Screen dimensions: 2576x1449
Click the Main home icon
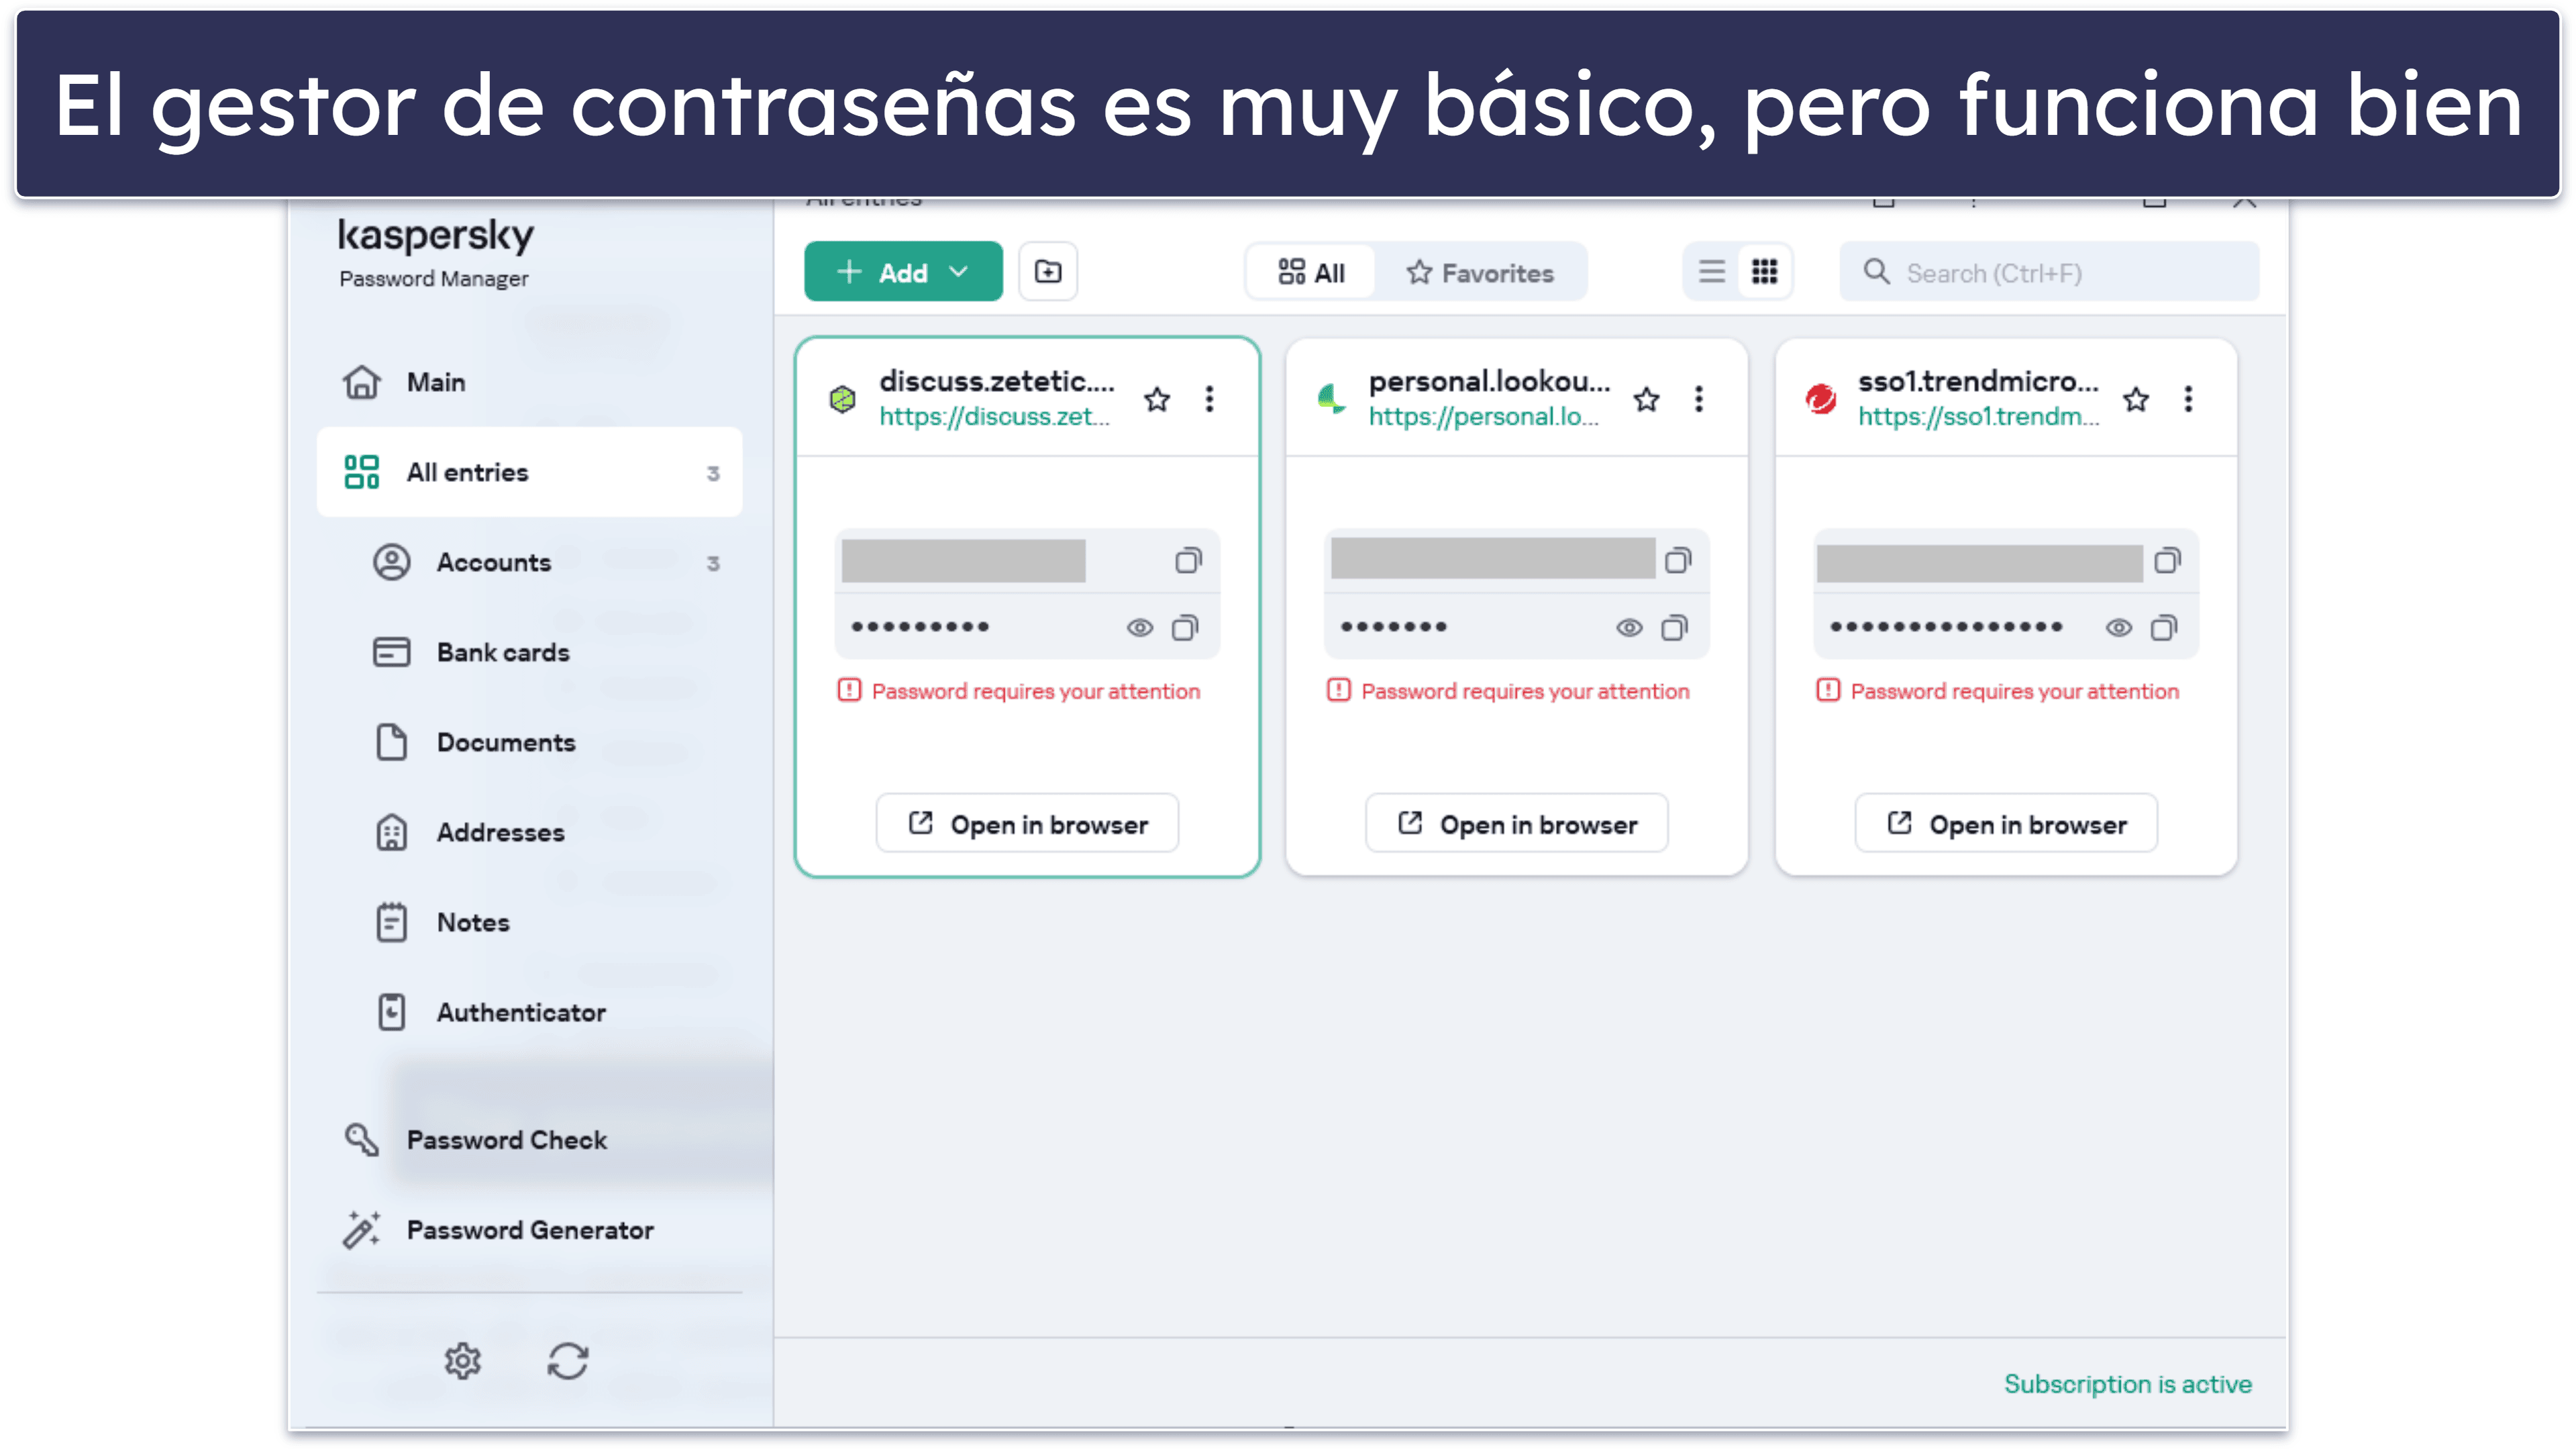click(x=362, y=382)
